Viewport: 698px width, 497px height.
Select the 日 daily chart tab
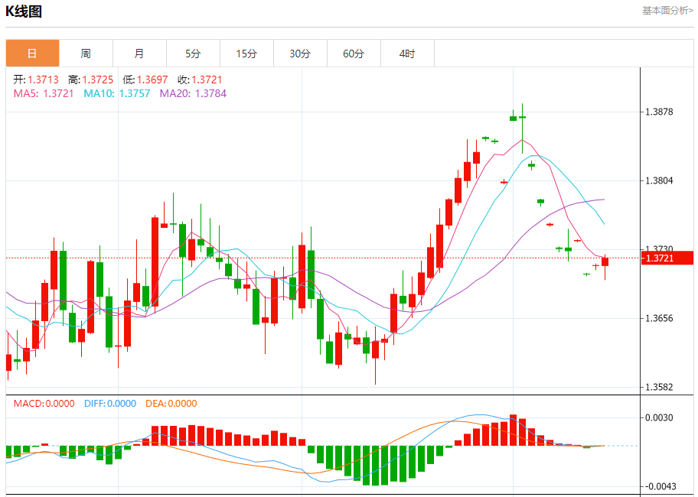32,54
